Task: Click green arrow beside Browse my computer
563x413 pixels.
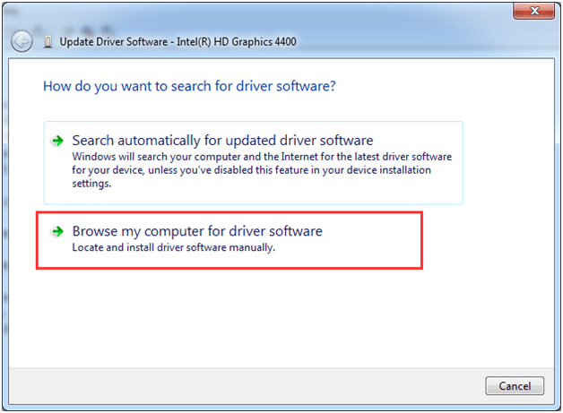Action: click(x=57, y=231)
